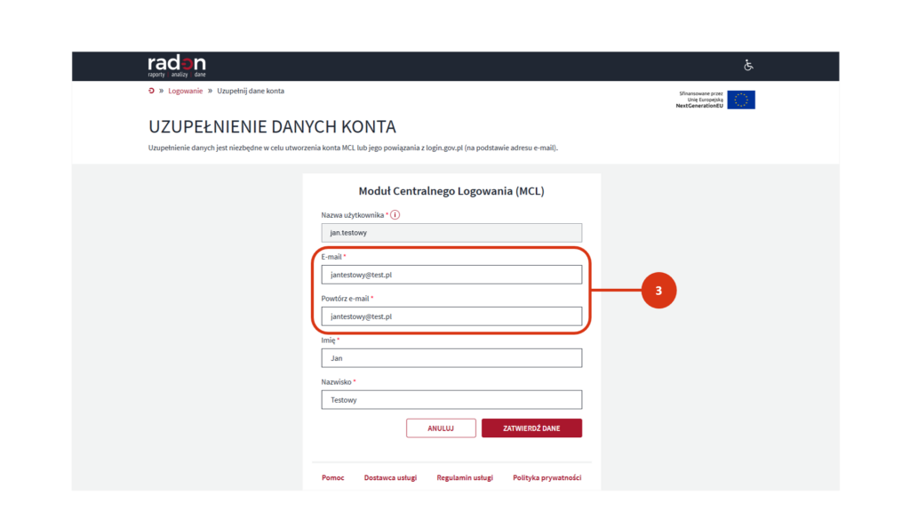910x512 pixels.
Task: Click into the Nazwisko text field
Action: [451, 400]
